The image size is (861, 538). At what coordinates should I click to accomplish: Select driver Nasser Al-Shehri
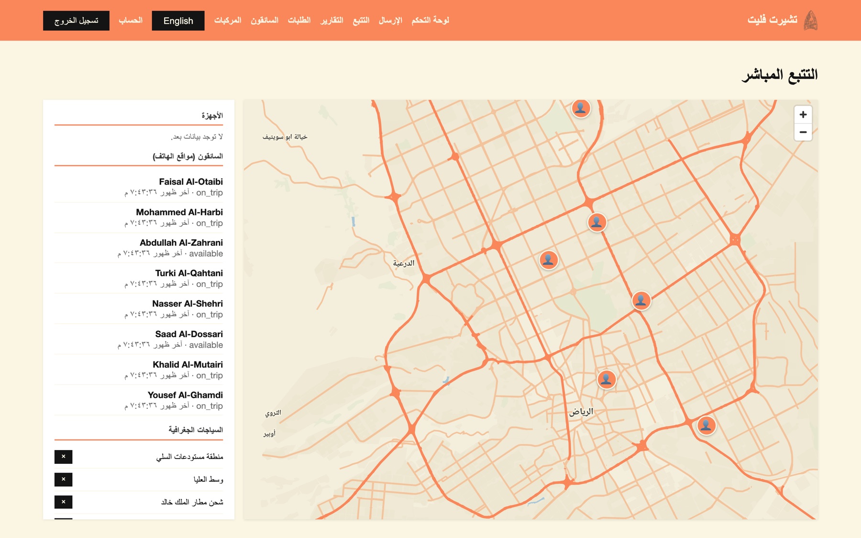point(139,309)
